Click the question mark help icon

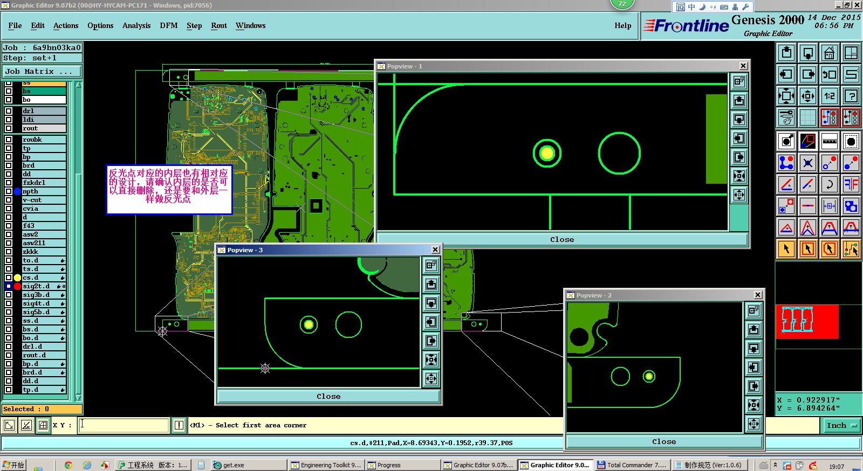pyautogui.click(x=851, y=96)
